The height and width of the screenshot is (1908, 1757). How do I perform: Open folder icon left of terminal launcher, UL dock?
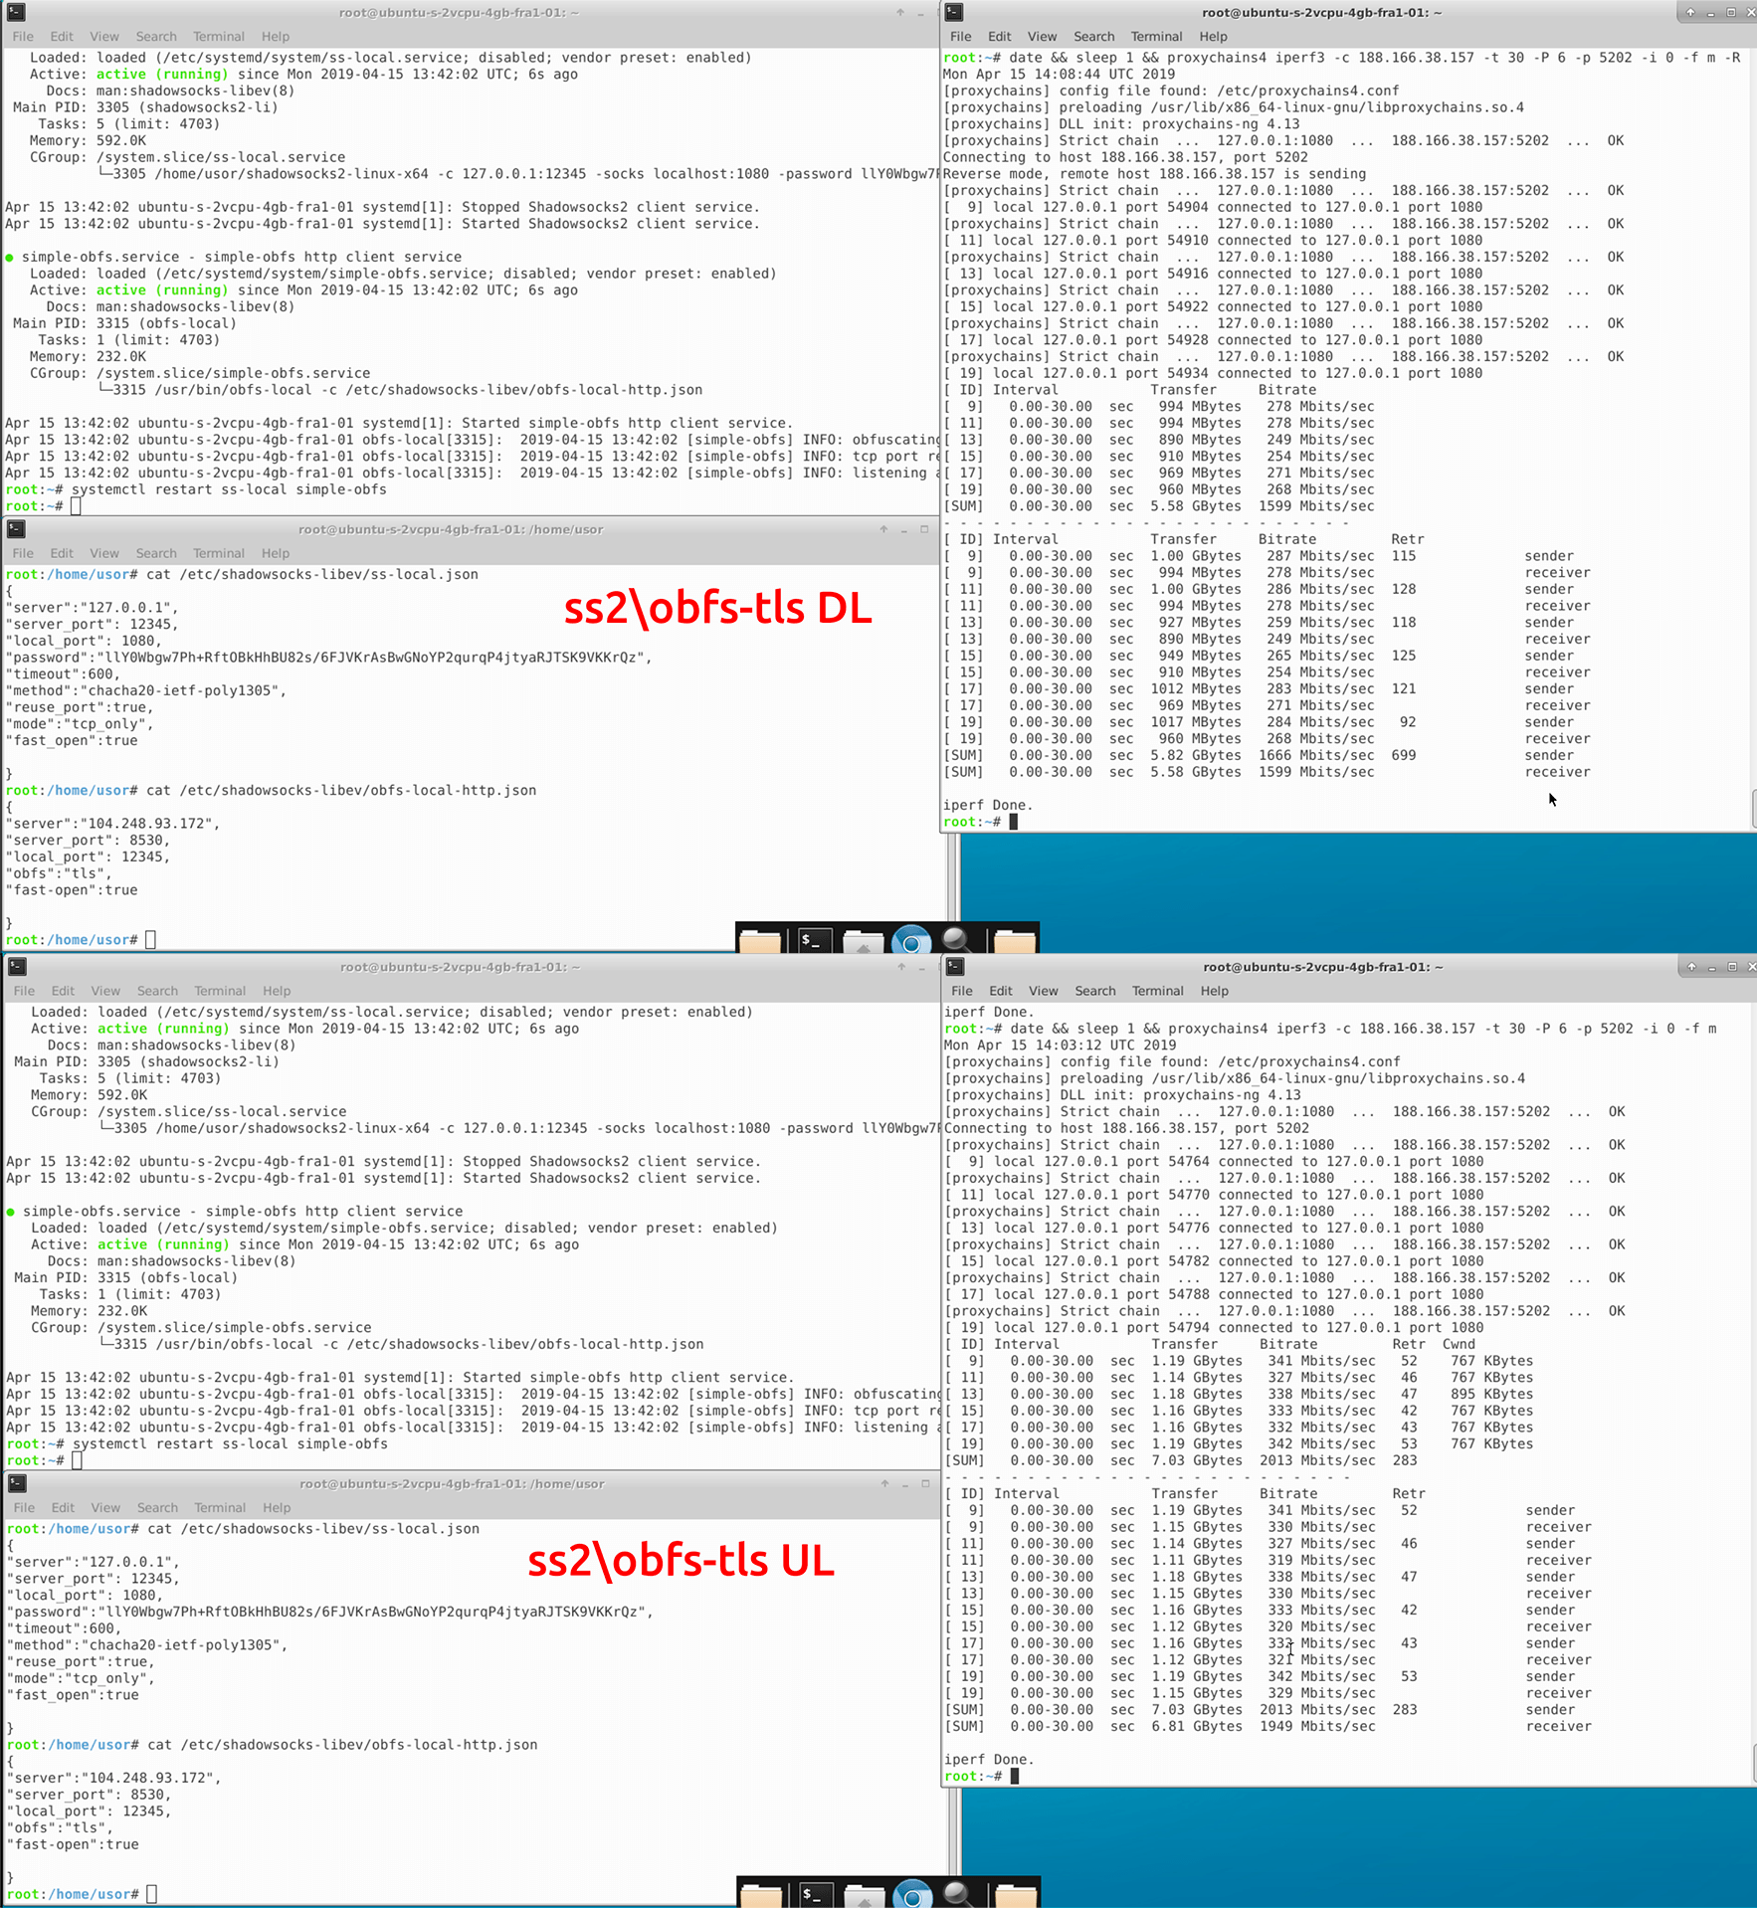(761, 1895)
